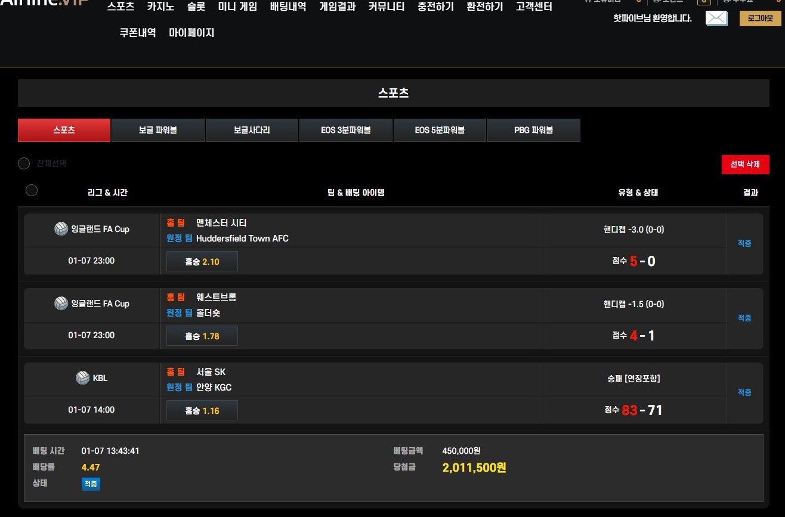The image size is (785, 517).
Task: Check the circle checkbox beside 리그 & 시간 header
Action: (x=32, y=190)
